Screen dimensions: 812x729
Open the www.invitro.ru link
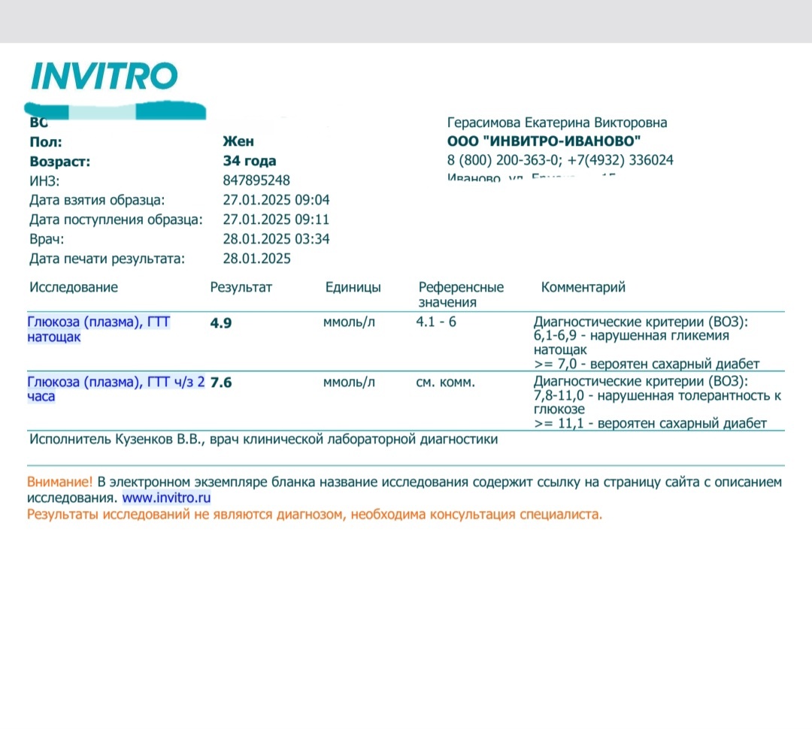[166, 498]
